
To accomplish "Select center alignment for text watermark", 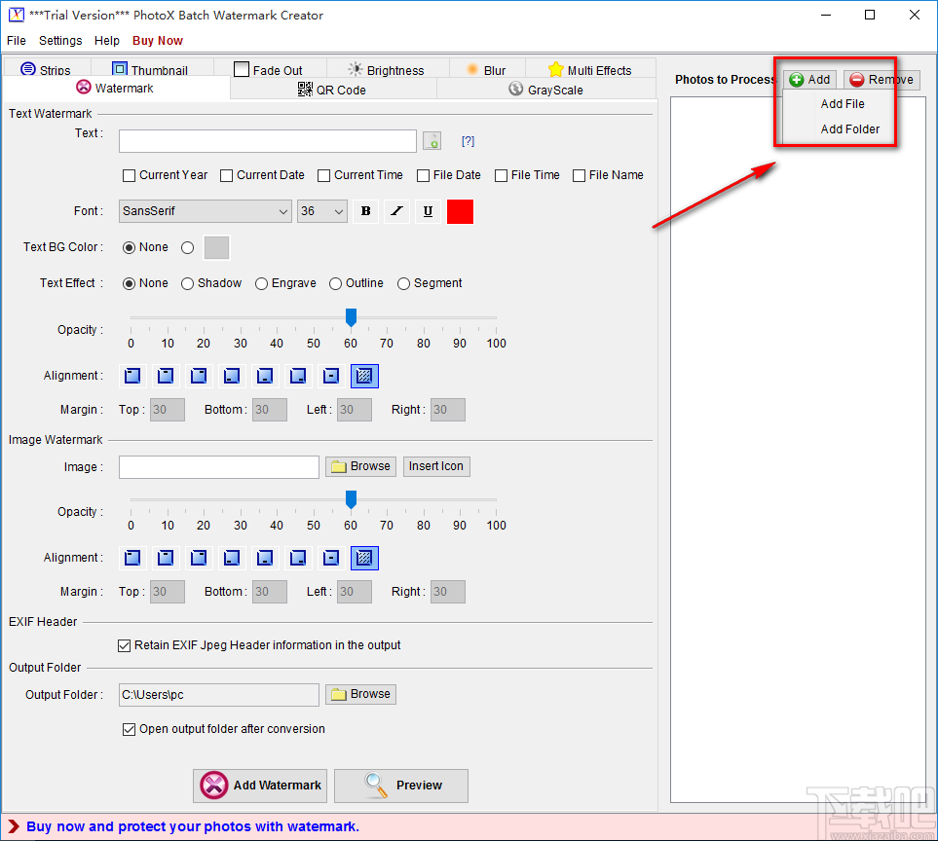I will pyautogui.click(x=331, y=376).
